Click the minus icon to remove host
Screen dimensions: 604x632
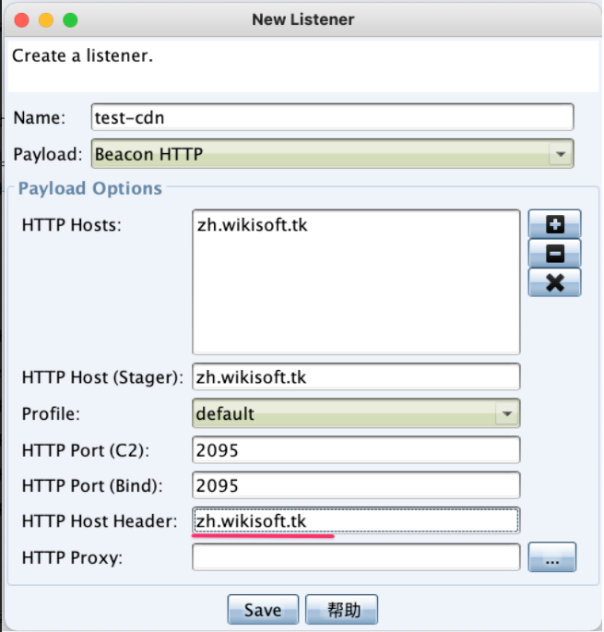554,252
